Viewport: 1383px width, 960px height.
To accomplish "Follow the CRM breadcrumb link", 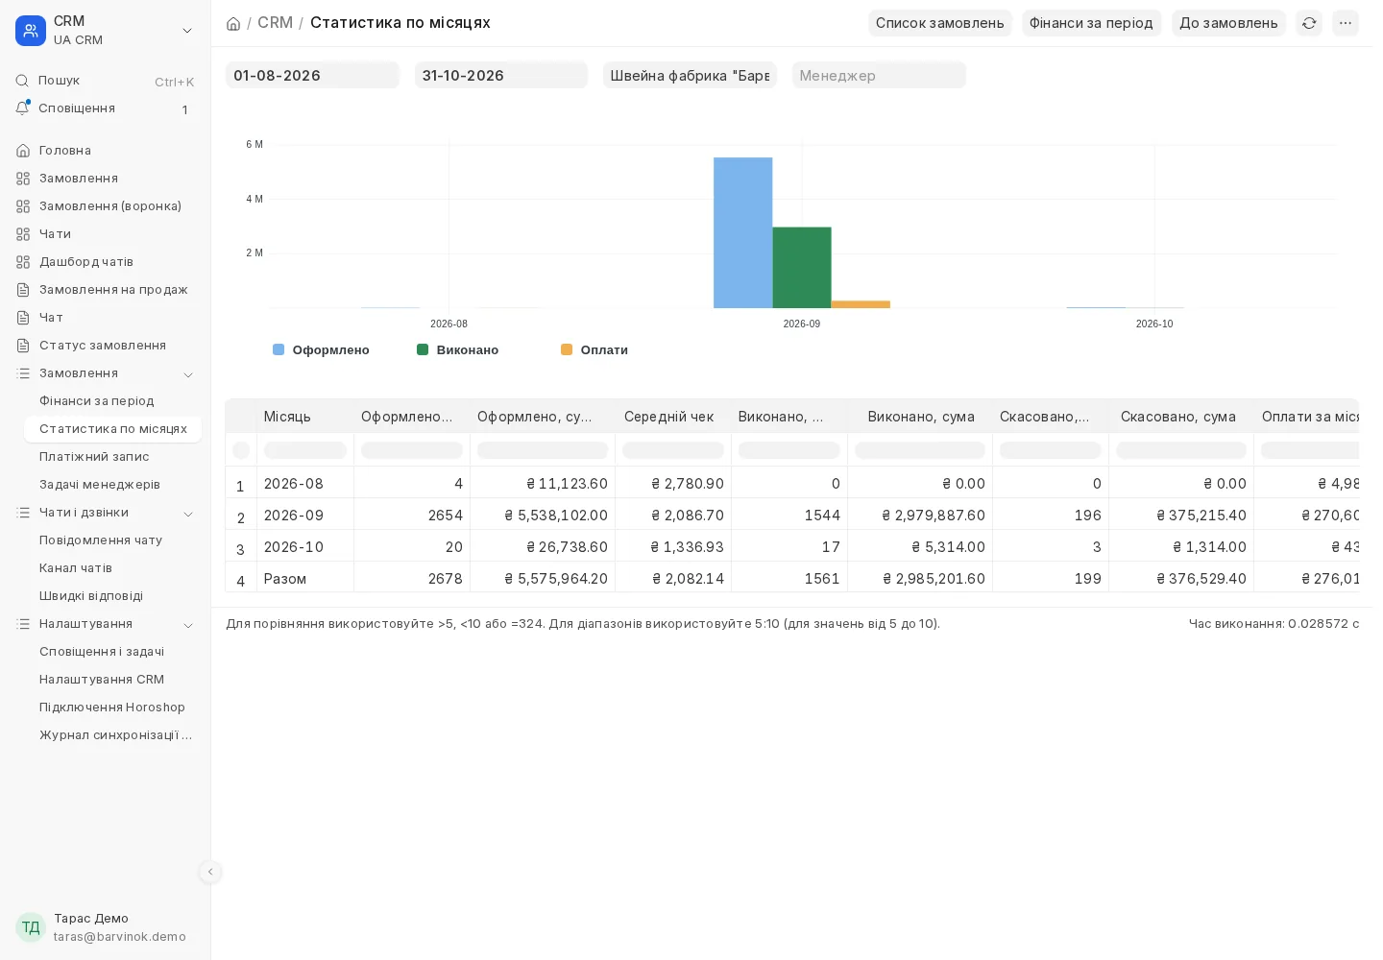I will pyautogui.click(x=275, y=23).
